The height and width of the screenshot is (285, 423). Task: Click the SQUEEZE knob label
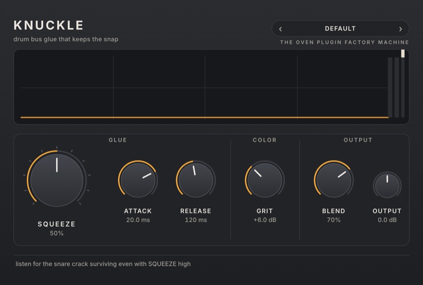click(57, 224)
